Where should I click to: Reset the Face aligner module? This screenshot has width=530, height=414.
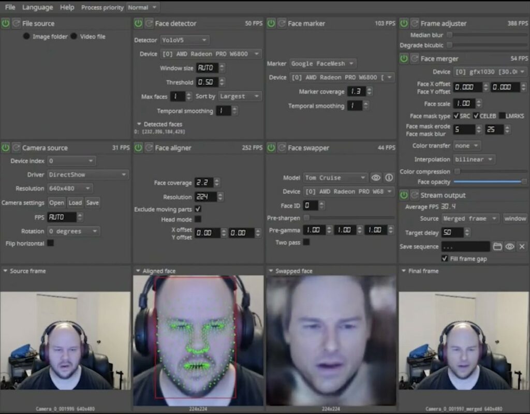coord(149,147)
